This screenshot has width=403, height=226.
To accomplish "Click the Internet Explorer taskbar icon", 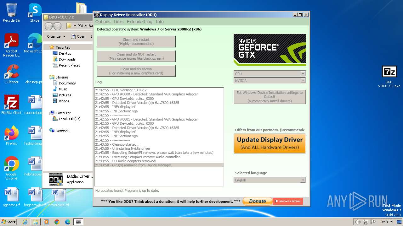I will point(25,222).
